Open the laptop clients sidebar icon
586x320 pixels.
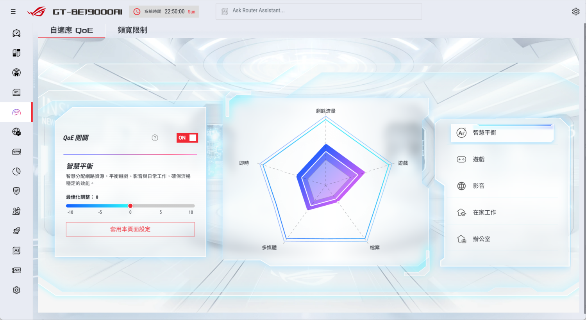16,92
